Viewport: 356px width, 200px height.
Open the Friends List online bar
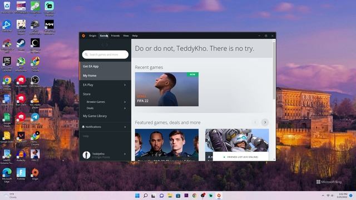coord(241,157)
